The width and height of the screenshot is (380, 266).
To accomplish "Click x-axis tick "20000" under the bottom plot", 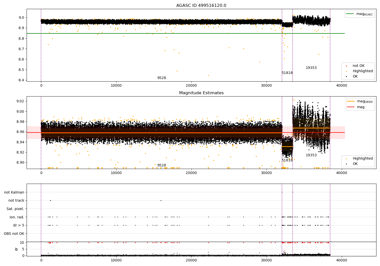I will [191, 260].
